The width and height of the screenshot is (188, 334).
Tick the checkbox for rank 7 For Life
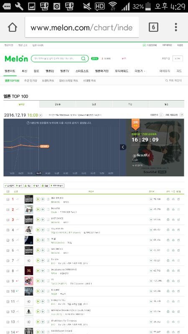point(8,261)
